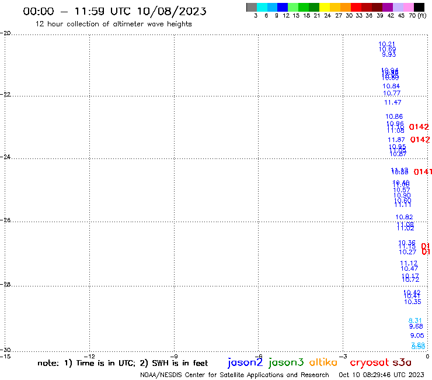Select the jason3 satellite label
The width and height of the screenshot is (432, 380).
tap(286, 362)
